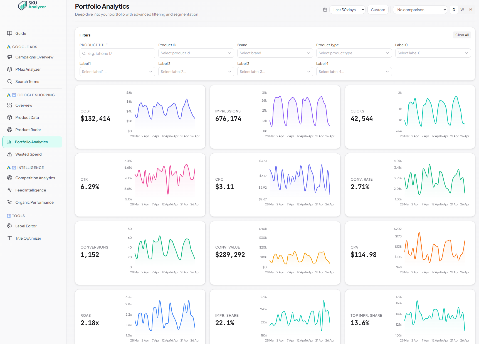
Task: Open the Guide book icon
Action: 10,33
